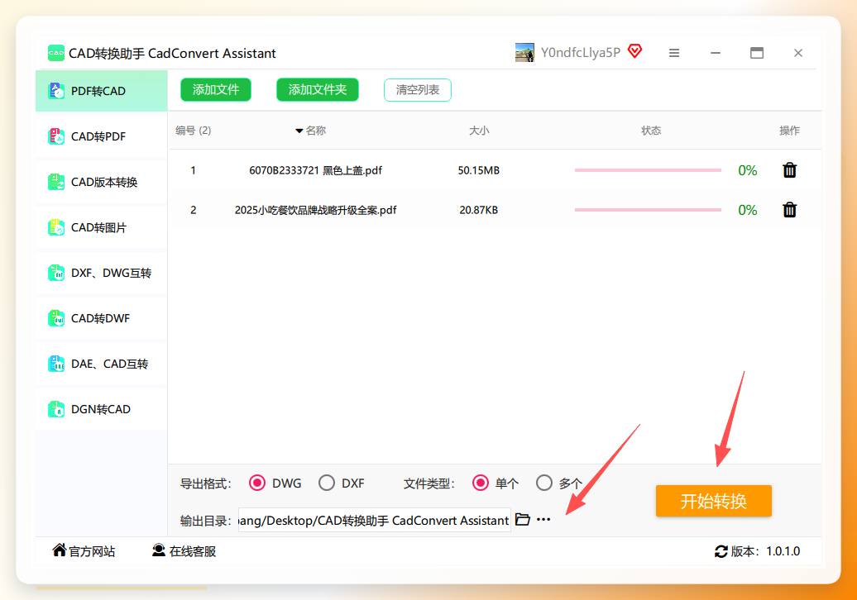Screen dimensions: 857x600
Task: Select the DGN转CAD tab
Action: coord(101,409)
